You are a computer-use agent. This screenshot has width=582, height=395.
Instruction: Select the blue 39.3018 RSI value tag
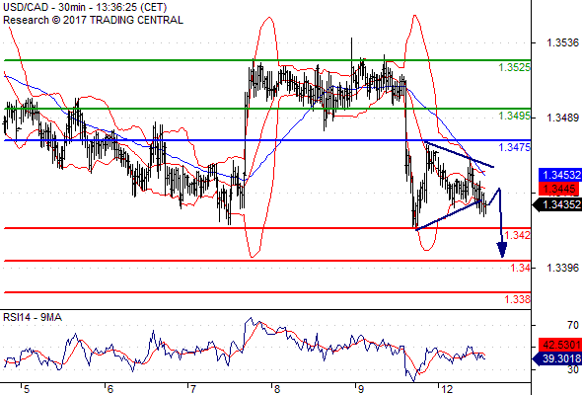[x=557, y=358]
